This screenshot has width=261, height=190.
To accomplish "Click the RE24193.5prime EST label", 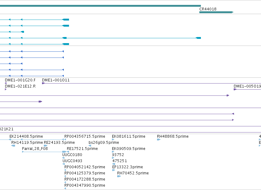I will tap(59, 143).
